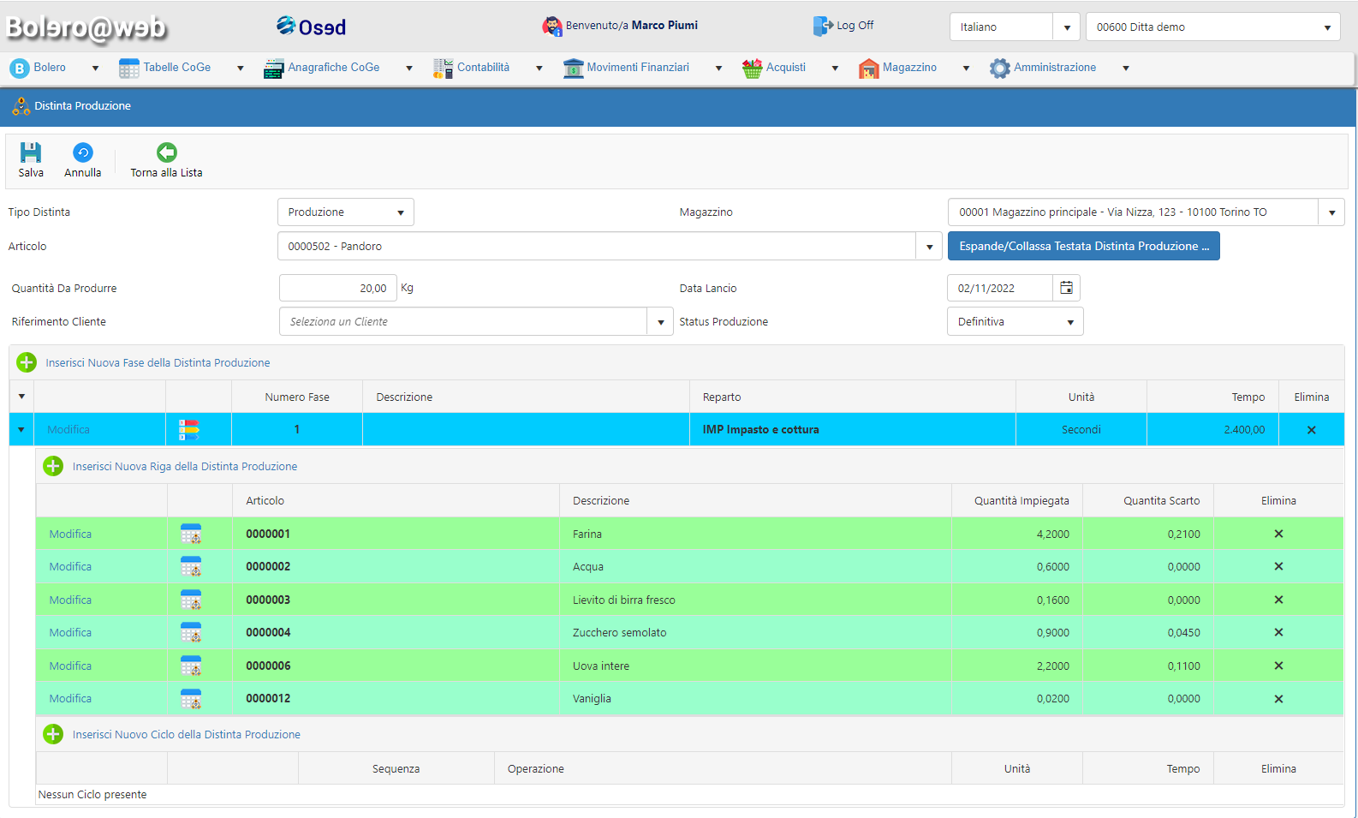Image resolution: width=1358 pixels, height=818 pixels.
Task: Delete the Vaniglia row with X
Action: [1278, 699]
